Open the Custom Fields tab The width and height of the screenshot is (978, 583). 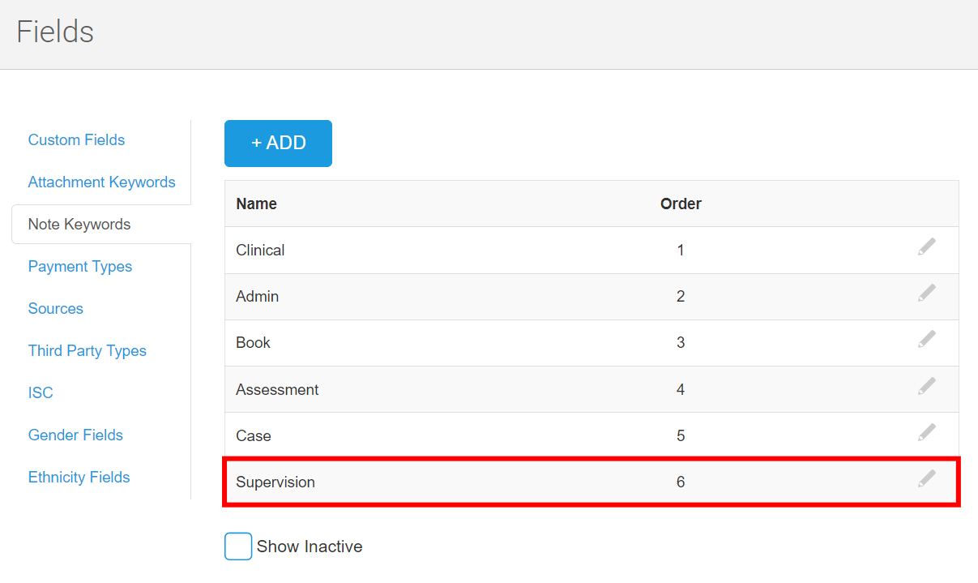coord(76,140)
